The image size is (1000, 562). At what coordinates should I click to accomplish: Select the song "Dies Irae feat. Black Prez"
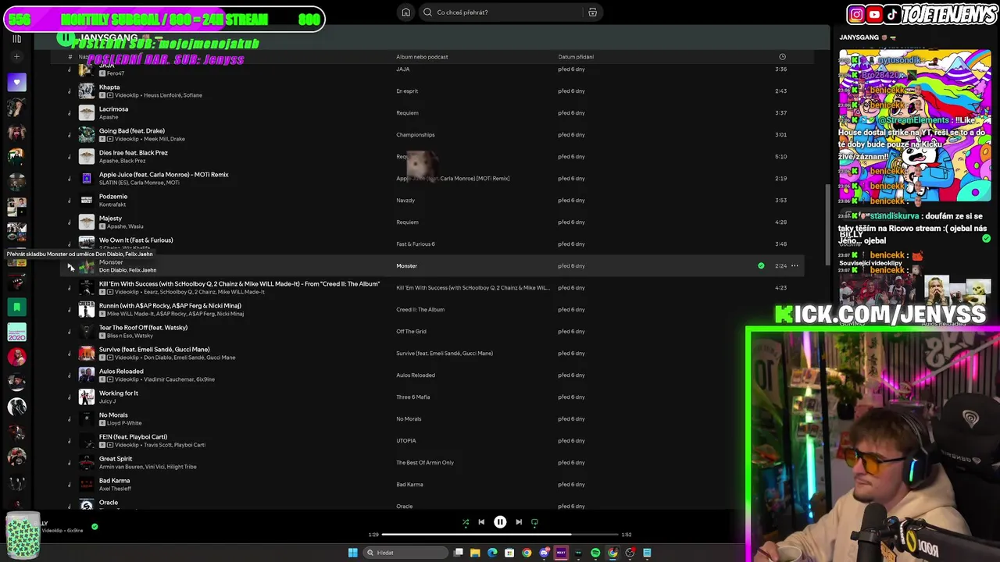tap(134, 153)
